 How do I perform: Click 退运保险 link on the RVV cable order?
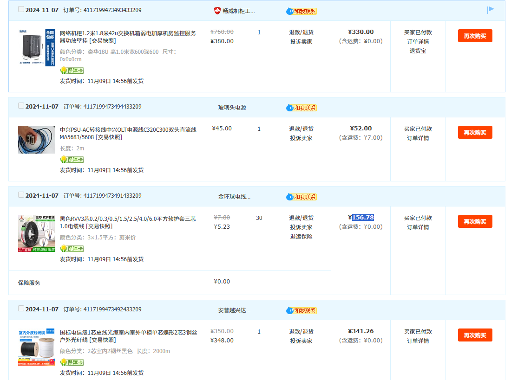coord(301,236)
